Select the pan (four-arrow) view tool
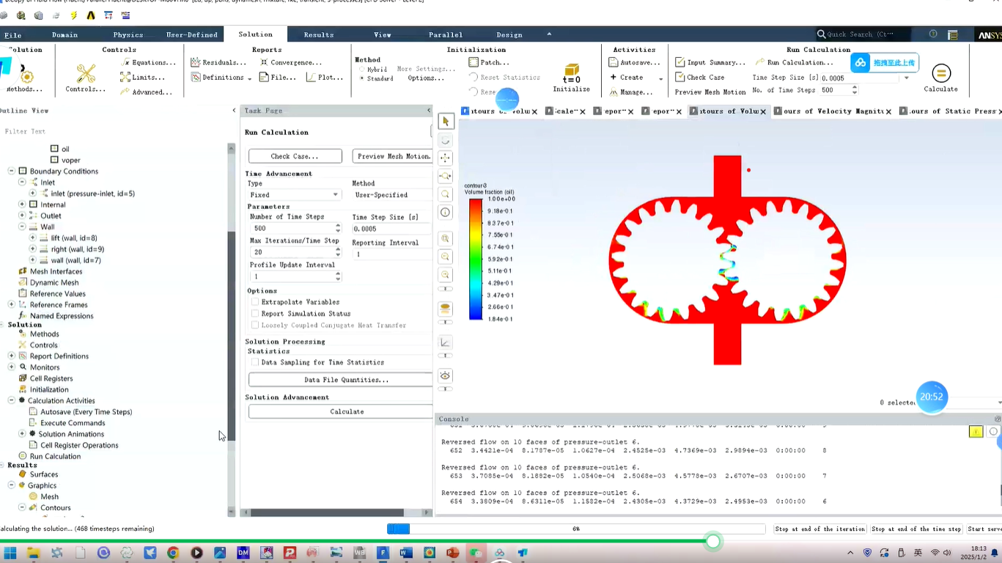 pos(446,158)
